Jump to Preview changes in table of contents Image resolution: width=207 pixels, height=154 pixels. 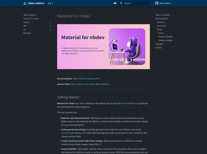(x=165, y=37)
